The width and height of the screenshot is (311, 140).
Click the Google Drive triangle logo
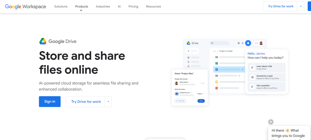43,41
